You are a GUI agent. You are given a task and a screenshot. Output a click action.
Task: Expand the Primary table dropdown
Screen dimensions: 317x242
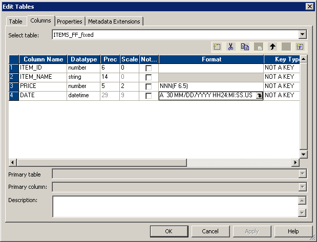coord(302,174)
